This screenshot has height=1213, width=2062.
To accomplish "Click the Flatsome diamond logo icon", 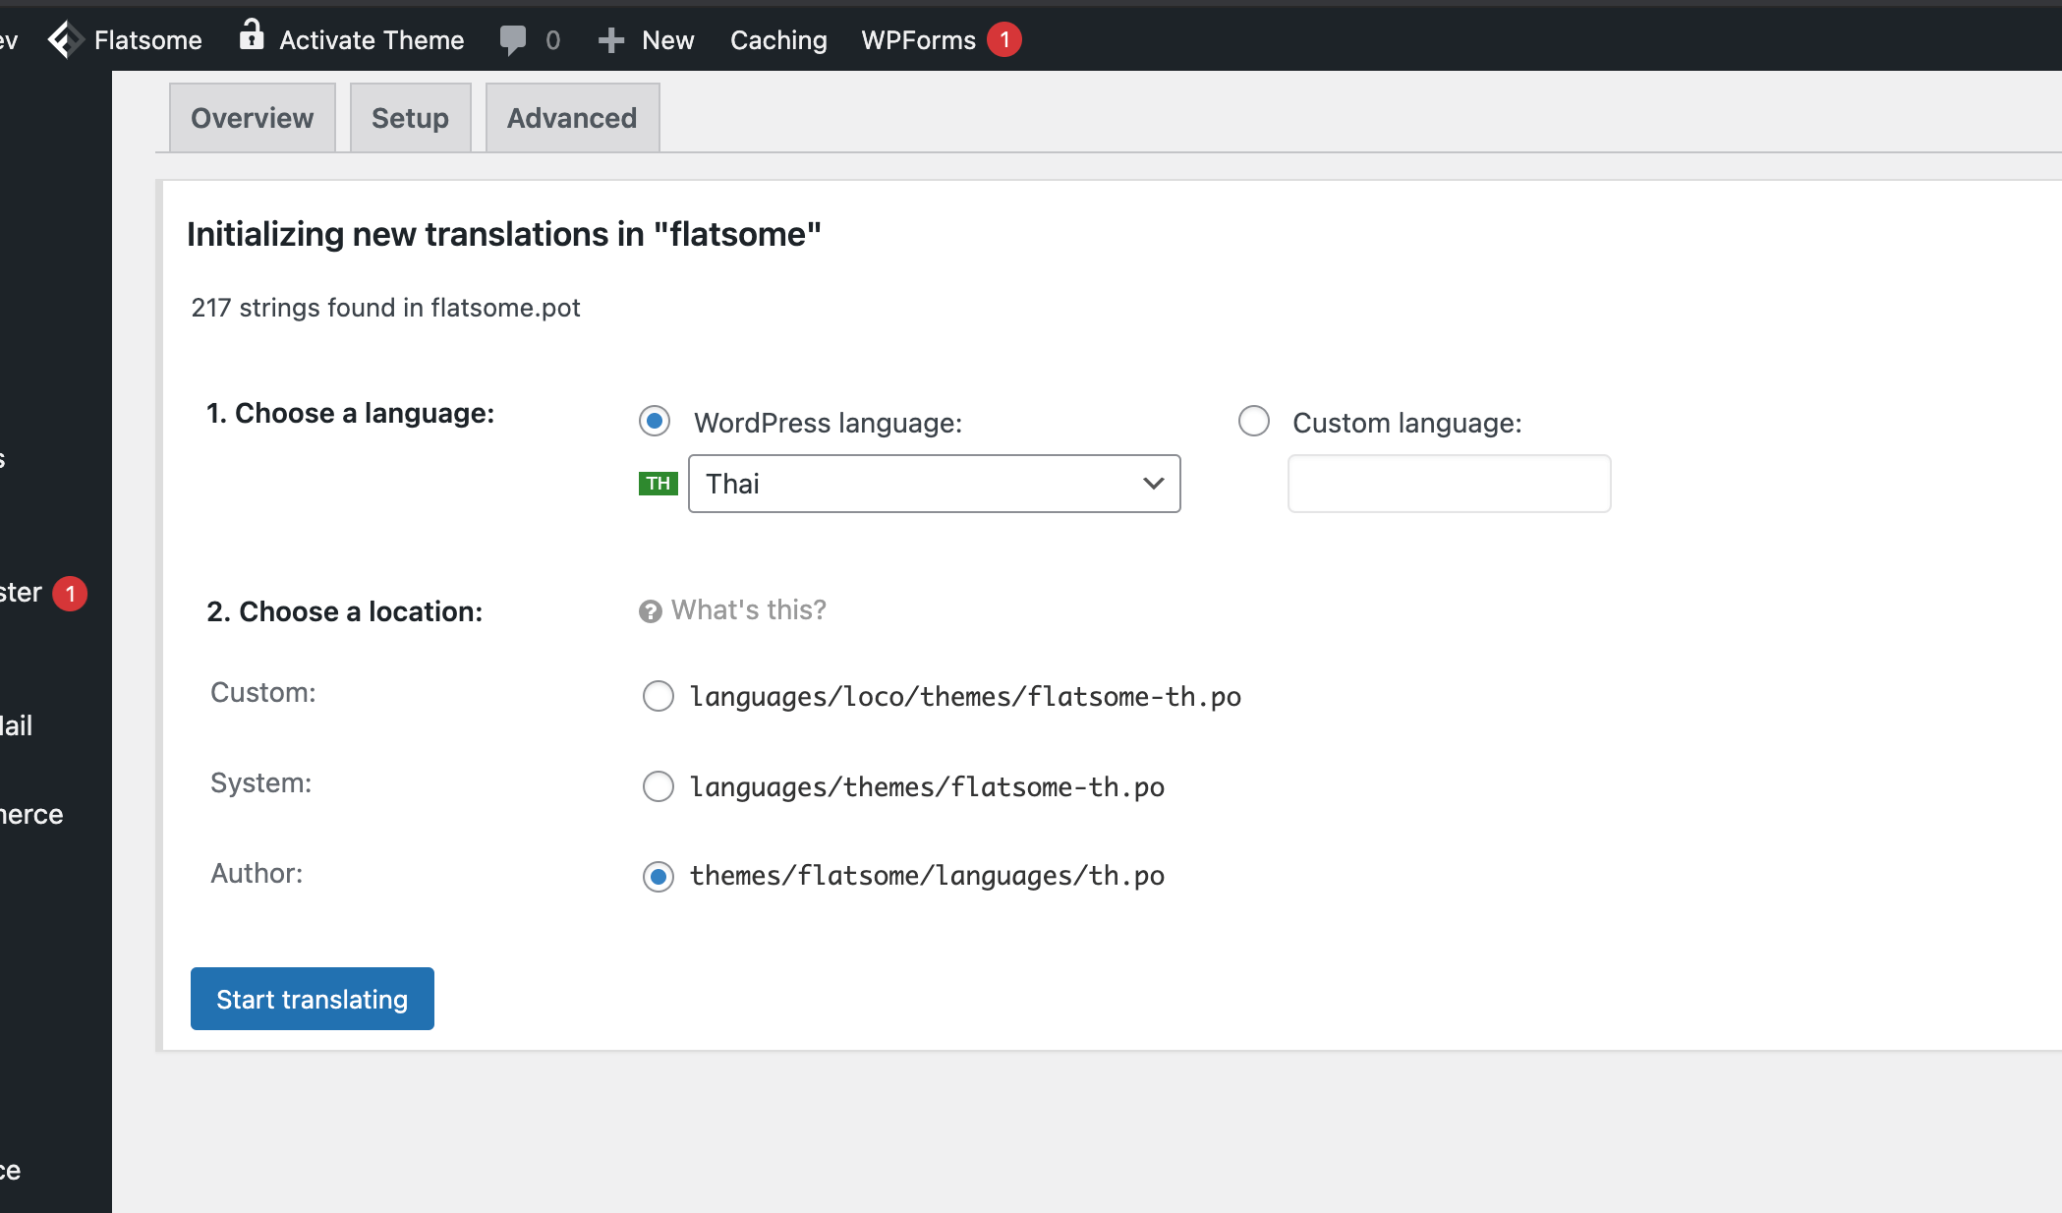I will (66, 40).
